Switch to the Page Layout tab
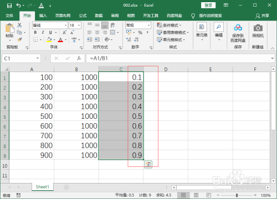277x199 pixels. 63,15
